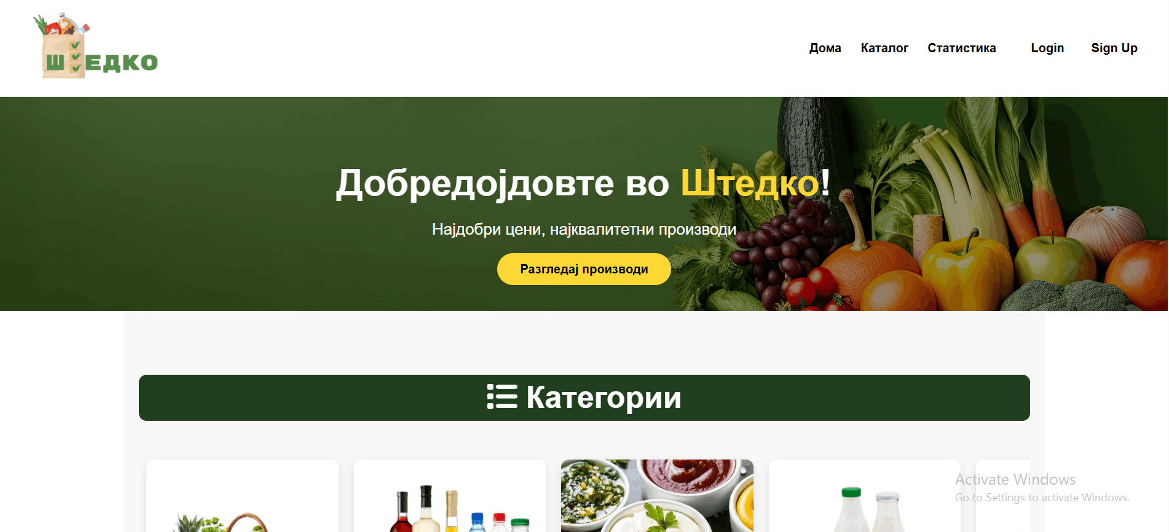Go to the Статистика page
Screen dimensions: 1169x532
coord(962,48)
